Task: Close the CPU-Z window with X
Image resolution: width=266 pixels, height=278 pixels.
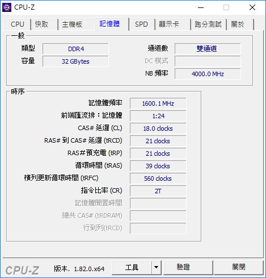Action: [252, 7]
